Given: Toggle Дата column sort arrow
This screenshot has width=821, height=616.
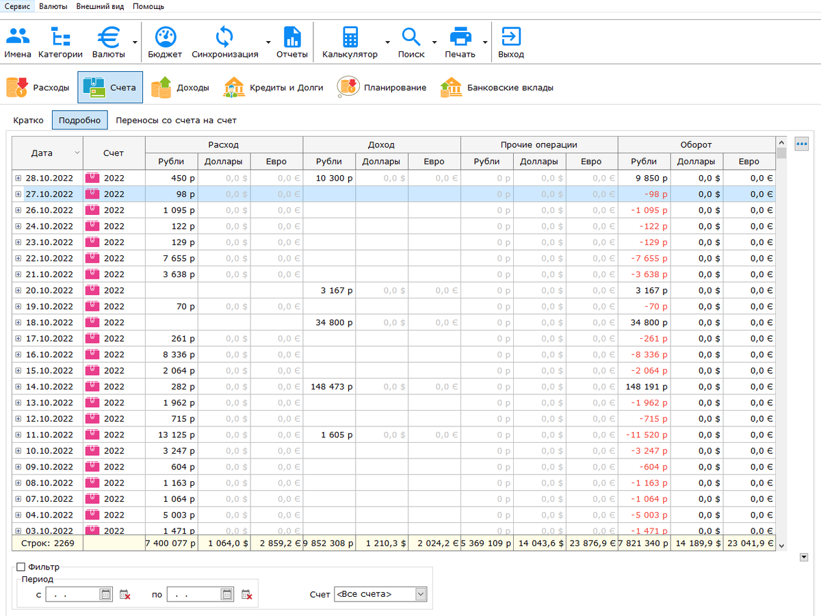Looking at the screenshot, I should click(77, 153).
